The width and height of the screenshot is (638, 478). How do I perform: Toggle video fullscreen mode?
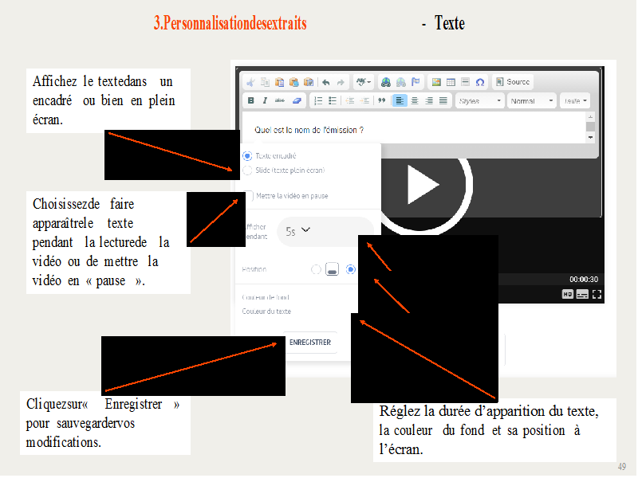click(596, 294)
